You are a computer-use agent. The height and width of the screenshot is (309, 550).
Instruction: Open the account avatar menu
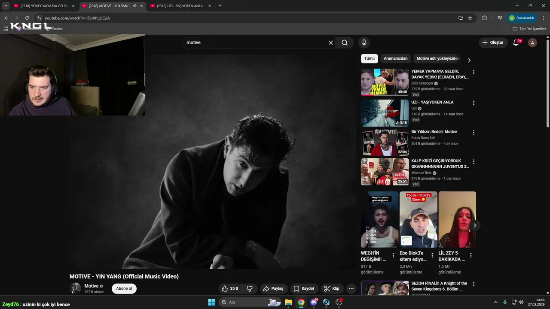tap(532, 42)
